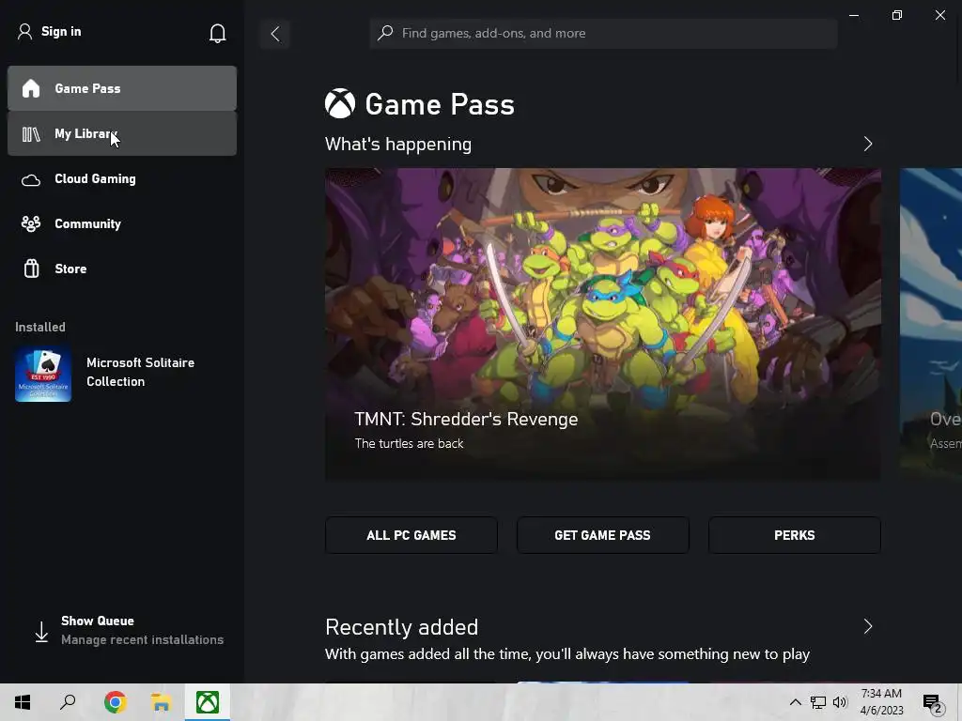Viewport: 962px width, 721px height.
Task: Launch Google Chrome from taskbar
Action: tap(115, 702)
